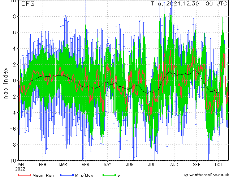The height and width of the screenshot is (177, 229).
Task: Click the green sigma legend line
Action: (109, 175)
